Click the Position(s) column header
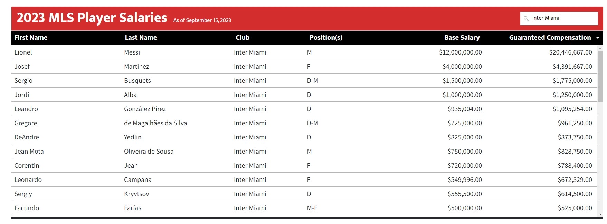 (326, 38)
